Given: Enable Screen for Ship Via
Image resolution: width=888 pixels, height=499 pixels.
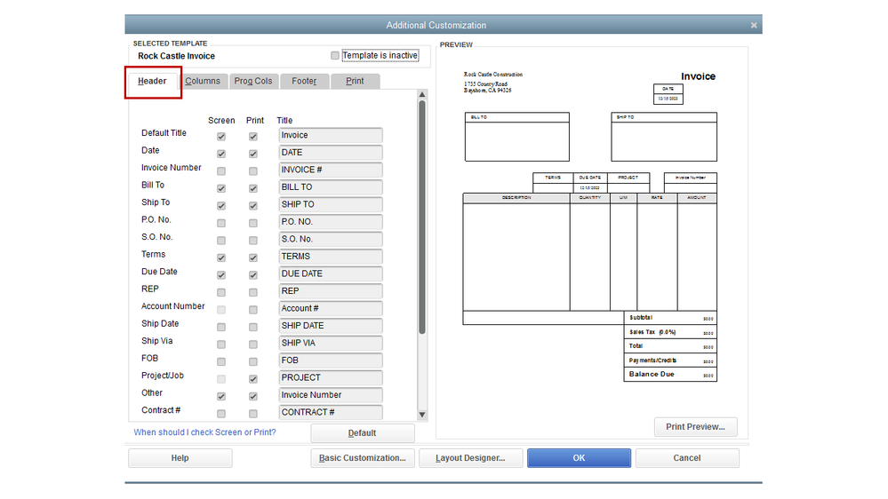Looking at the screenshot, I should [x=221, y=345].
